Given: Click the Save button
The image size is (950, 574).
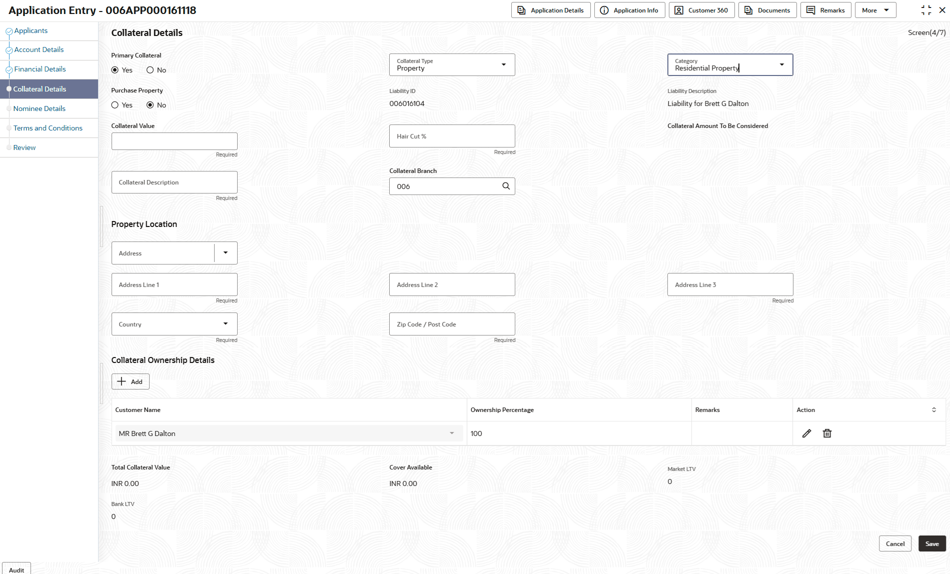Looking at the screenshot, I should pos(931,544).
